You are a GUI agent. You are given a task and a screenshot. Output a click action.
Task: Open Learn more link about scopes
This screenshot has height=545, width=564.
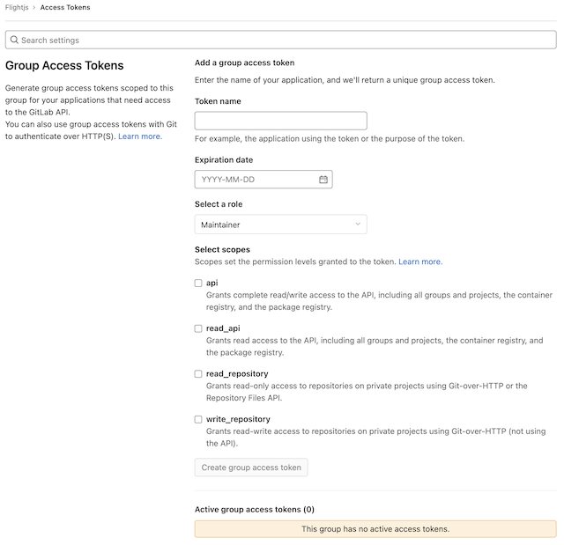pyautogui.click(x=419, y=261)
